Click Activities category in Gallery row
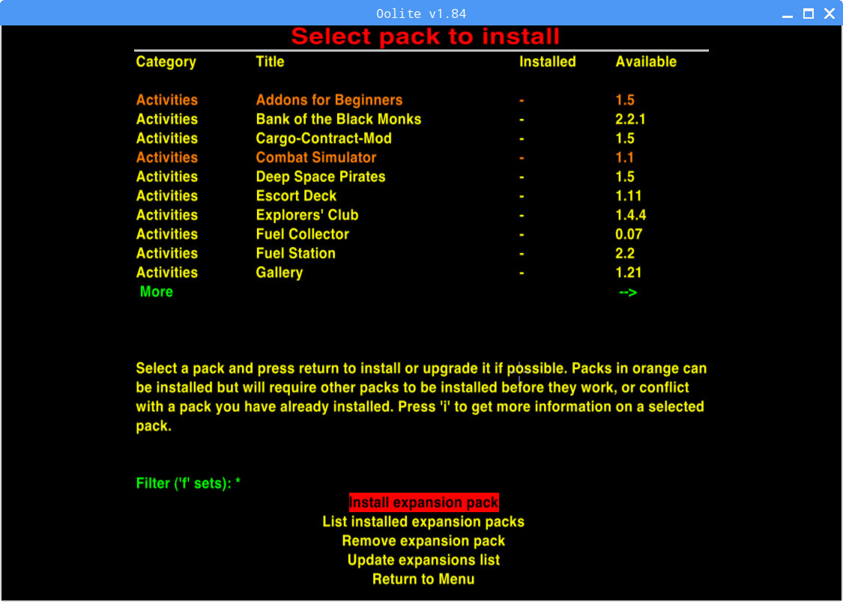Screen dimensions: 843x602 tap(166, 273)
